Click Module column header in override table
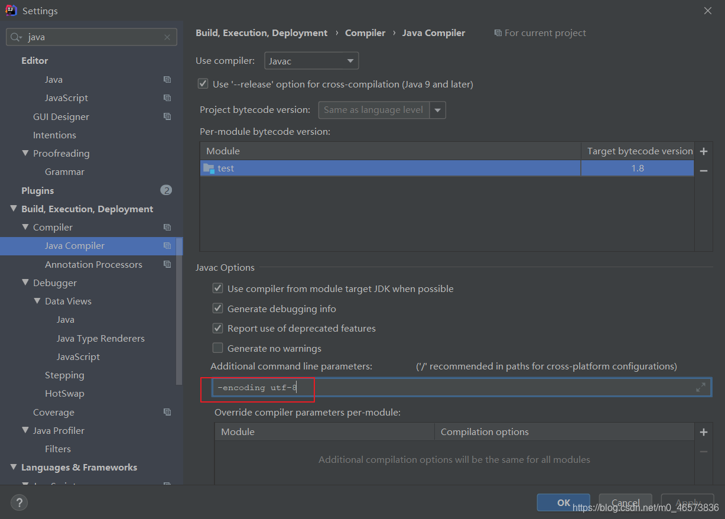 324,432
